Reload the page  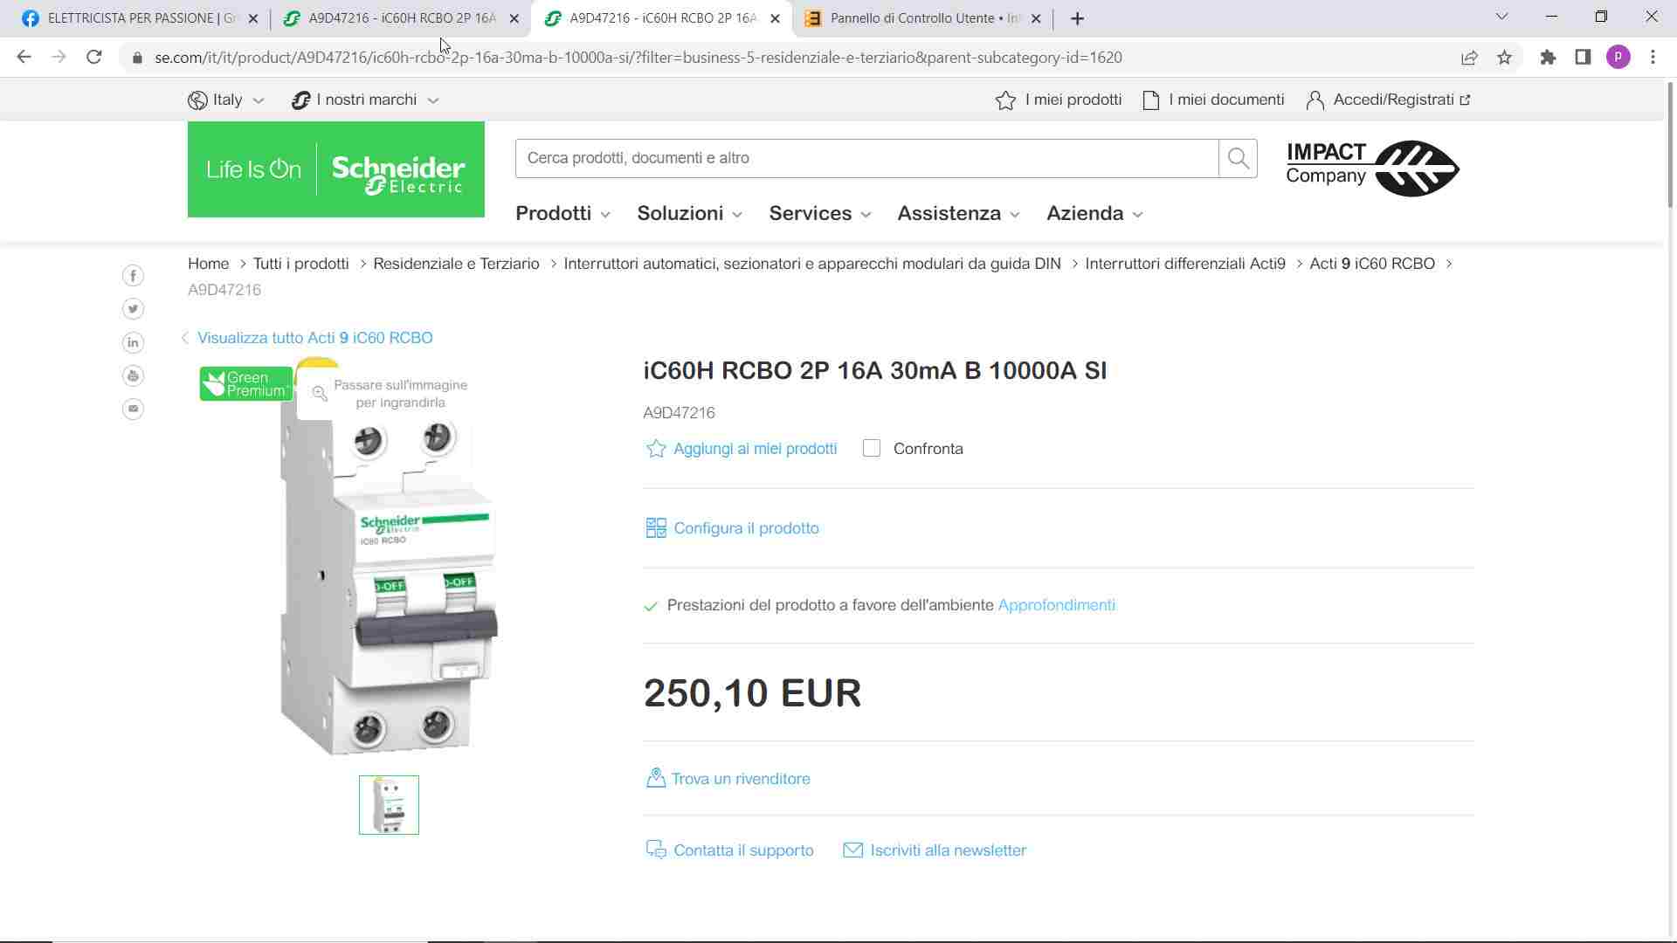(94, 58)
